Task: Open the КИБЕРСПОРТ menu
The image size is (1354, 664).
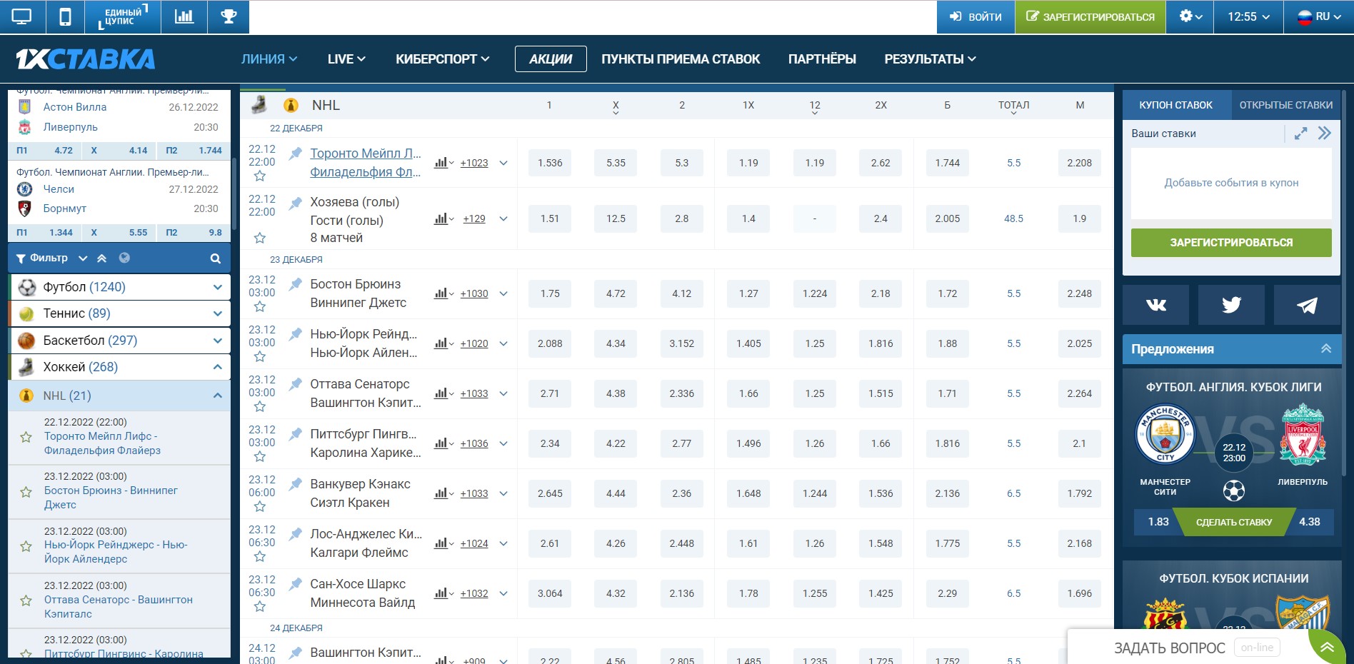Action: pos(443,59)
